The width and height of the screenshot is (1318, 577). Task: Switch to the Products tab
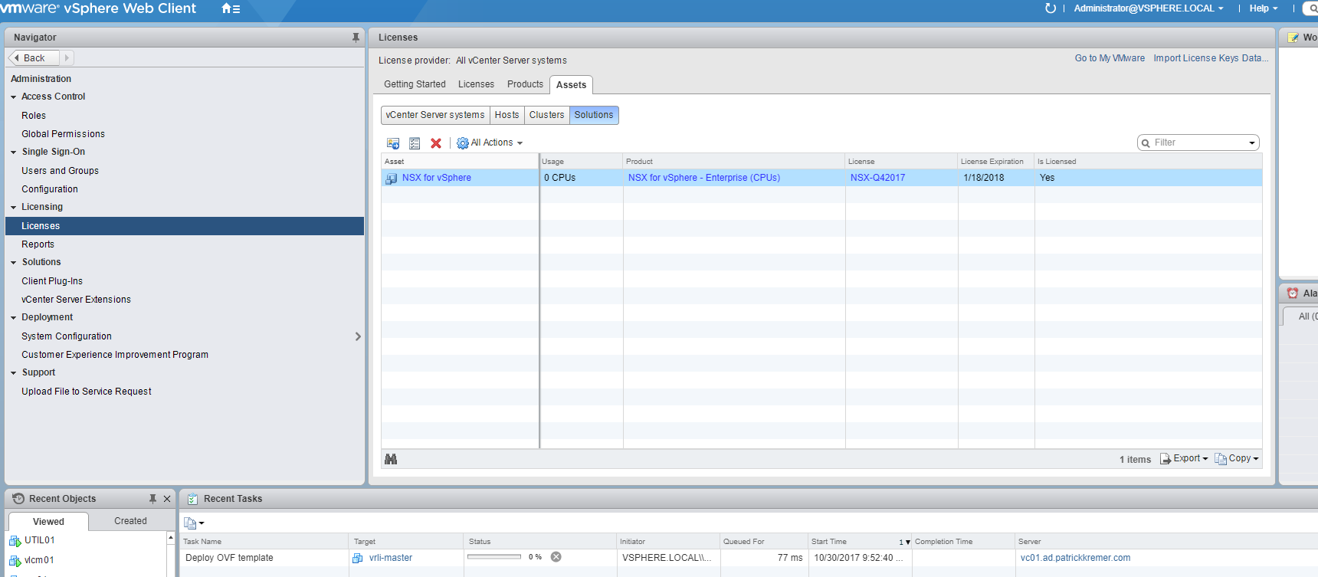tap(525, 84)
